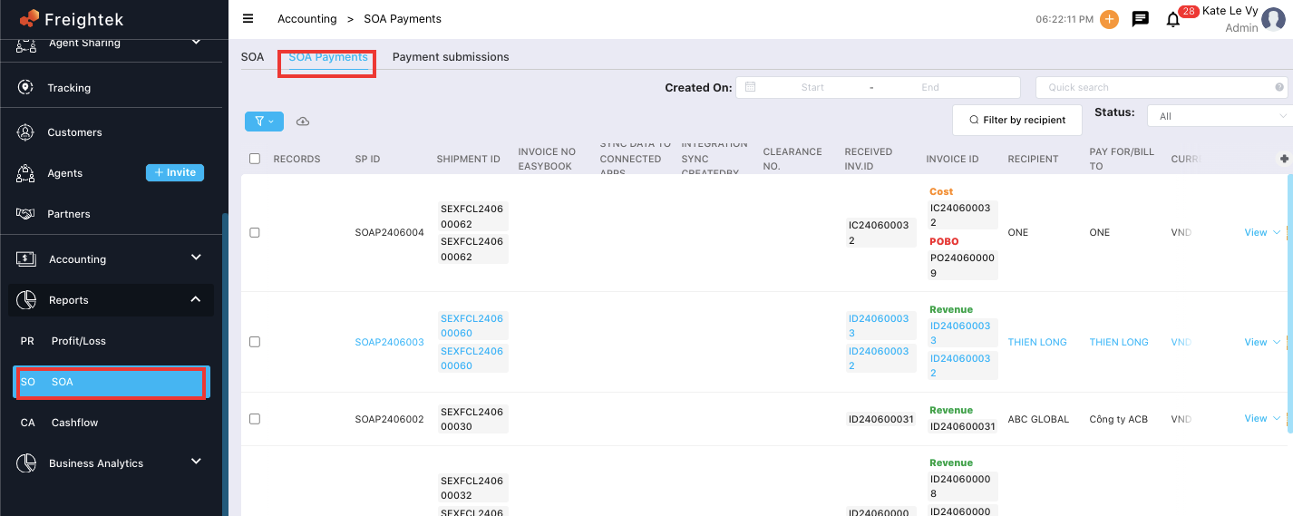This screenshot has width=1293, height=516.
Task: Check the SOAP2406003 row checkbox
Action: (x=255, y=342)
